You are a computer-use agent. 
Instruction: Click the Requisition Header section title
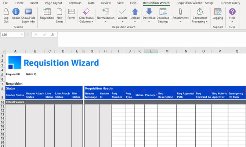point(99,89)
